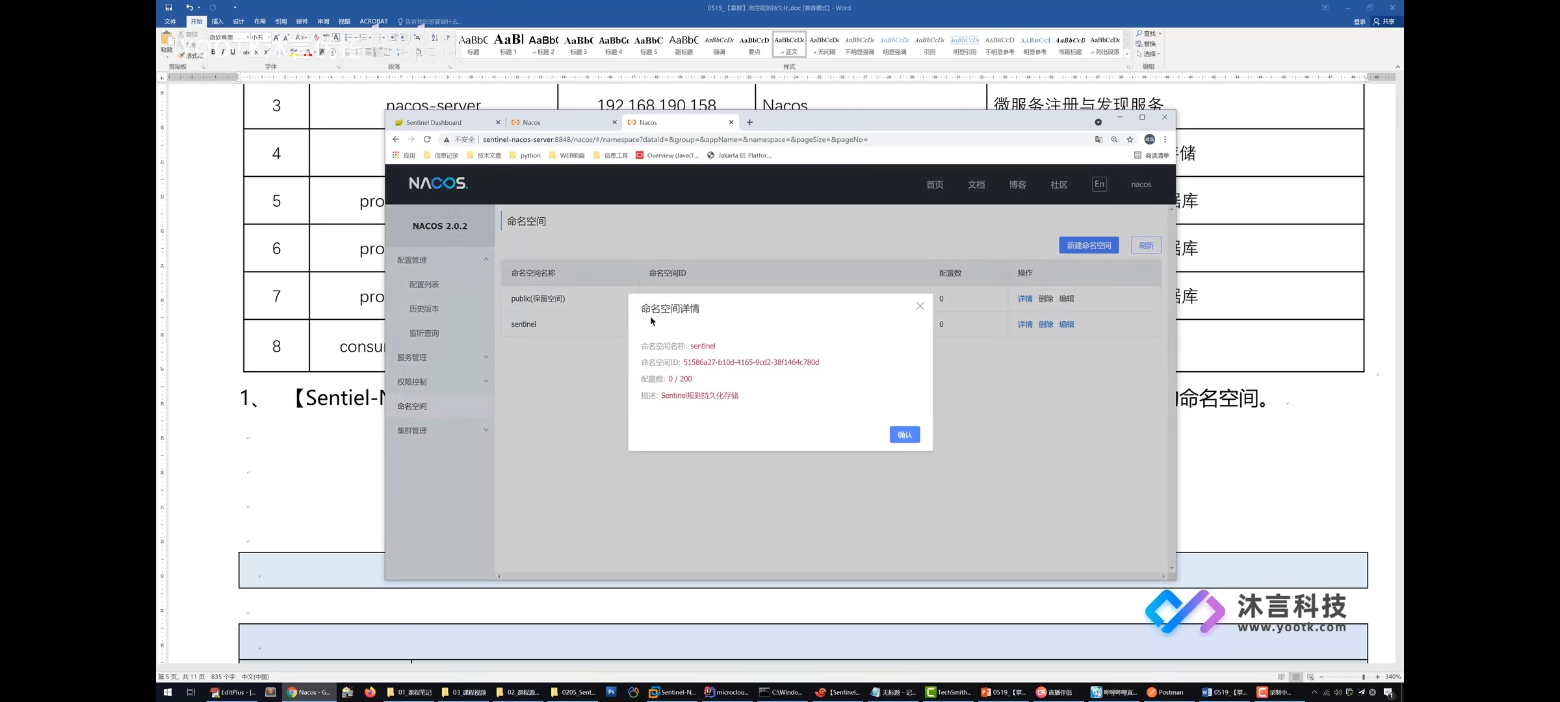The height and width of the screenshot is (702, 1560).
Task: Click the Sort (A-Z) icon in Word's paragraph group
Action: click(x=435, y=38)
